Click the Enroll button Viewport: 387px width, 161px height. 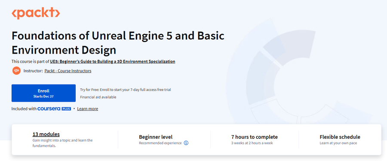point(43,93)
